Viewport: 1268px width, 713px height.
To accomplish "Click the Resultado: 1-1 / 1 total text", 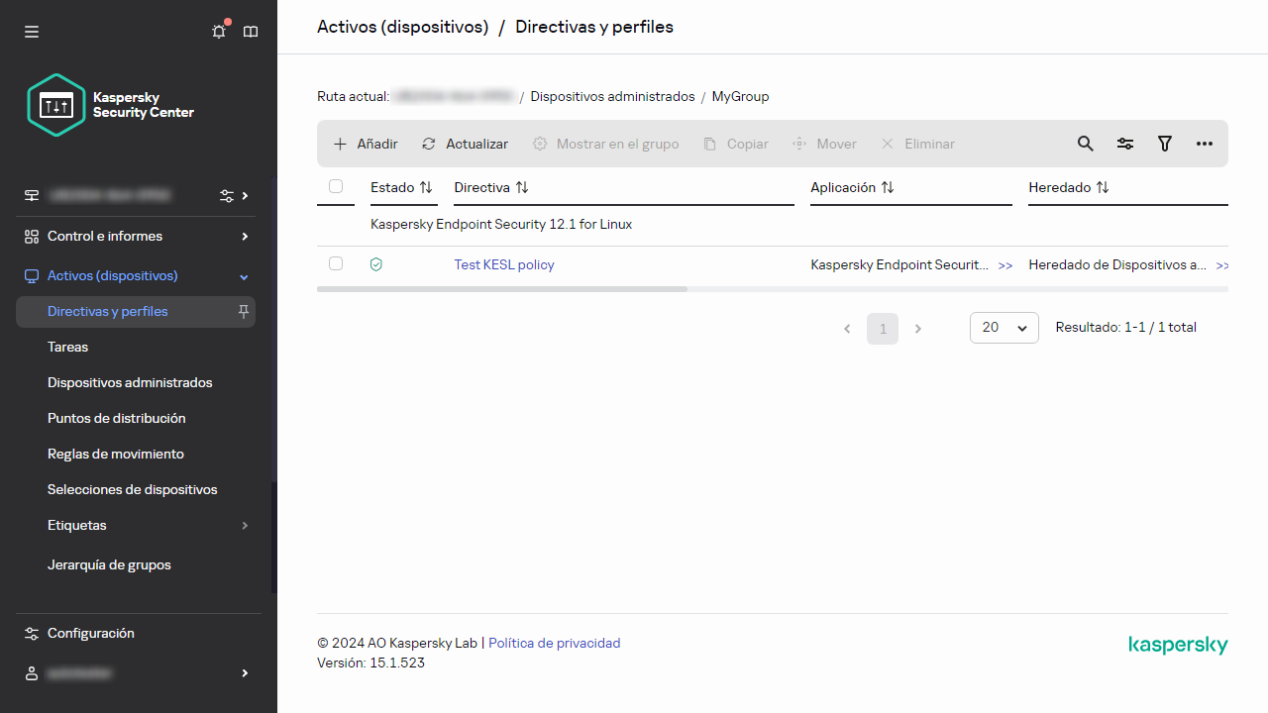I will [x=1126, y=327].
